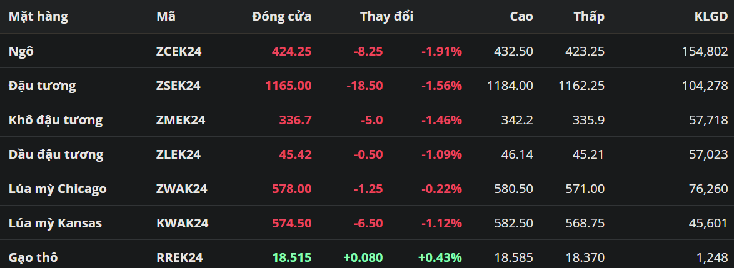This screenshot has height=268, width=734.
Task: Select the Đậu tương commodity name
Action: [x=42, y=86]
